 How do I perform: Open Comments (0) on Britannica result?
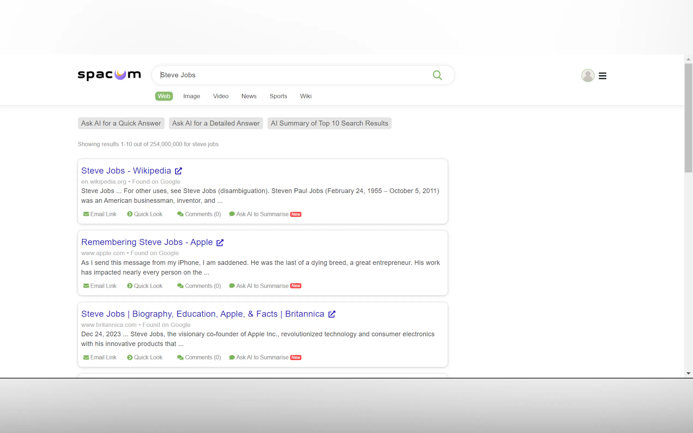pos(199,357)
